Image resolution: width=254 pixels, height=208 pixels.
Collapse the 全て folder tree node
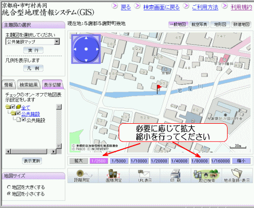point(8,107)
